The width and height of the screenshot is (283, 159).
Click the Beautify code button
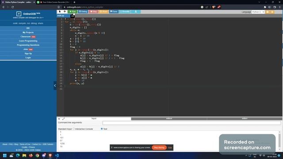click(125, 11)
